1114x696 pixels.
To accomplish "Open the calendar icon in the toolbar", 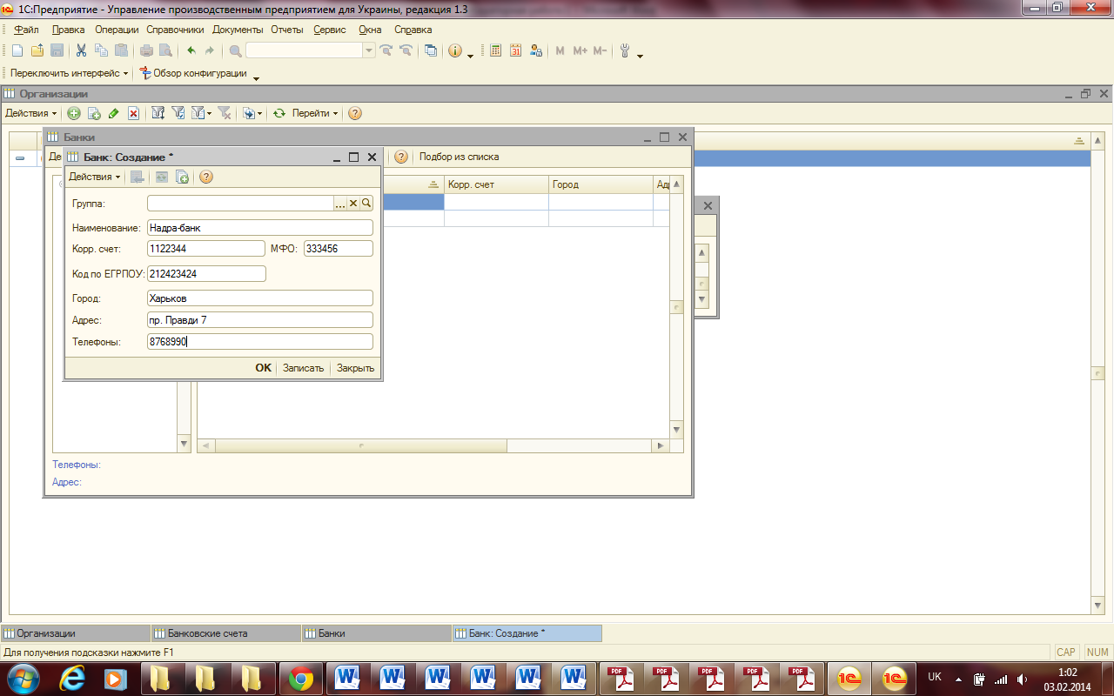I will [515, 50].
